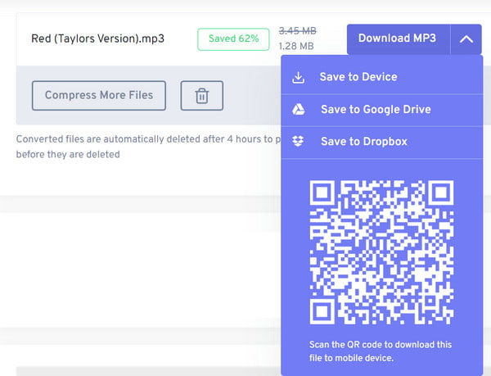Image resolution: width=491 pixels, height=376 pixels.
Task: Click the original size 3.45 MB
Action: click(x=298, y=31)
